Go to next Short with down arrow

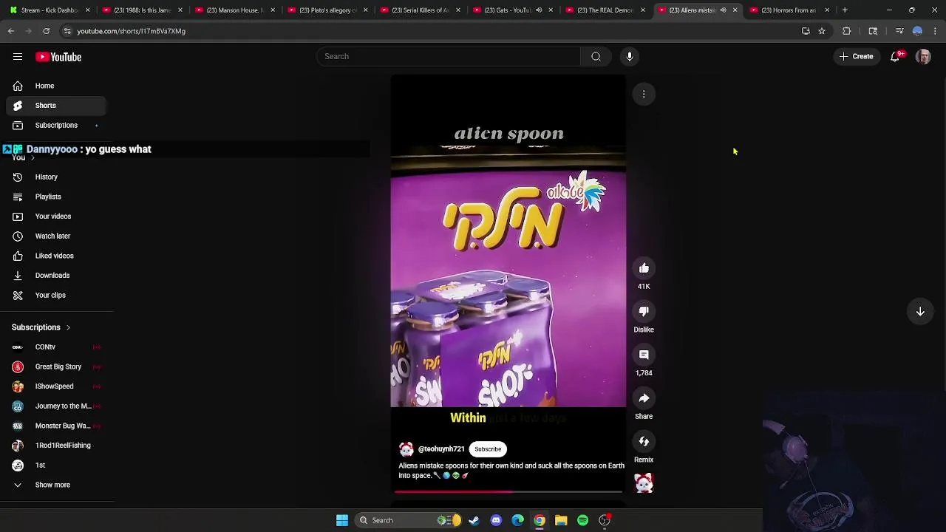pyautogui.click(x=920, y=312)
